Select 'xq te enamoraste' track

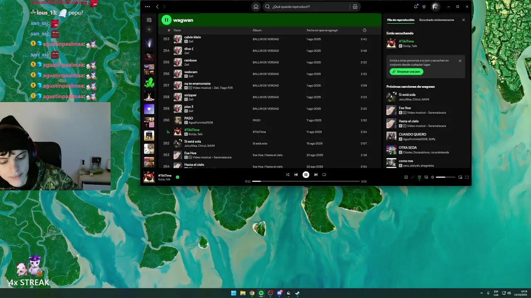pos(197,84)
